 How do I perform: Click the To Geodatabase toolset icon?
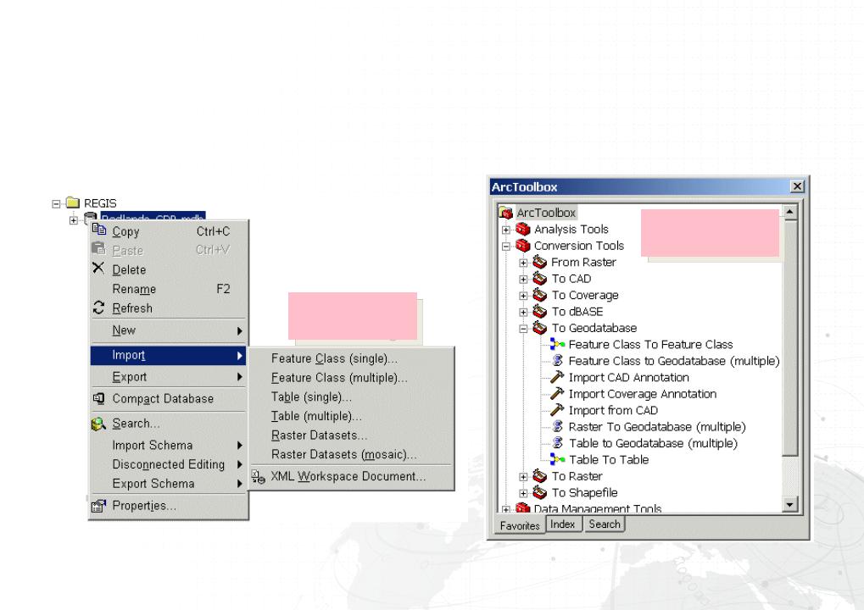click(x=540, y=328)
